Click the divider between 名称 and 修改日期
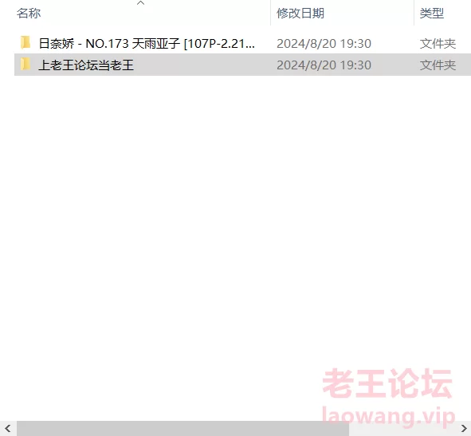This screenshot has height=436, width=471. pyautogui.click(x=270, y=13)
